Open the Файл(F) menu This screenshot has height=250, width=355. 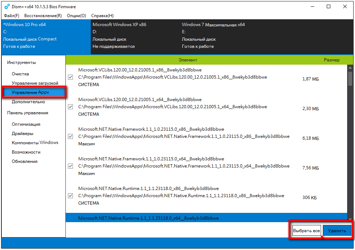click(x=11, y=16)
